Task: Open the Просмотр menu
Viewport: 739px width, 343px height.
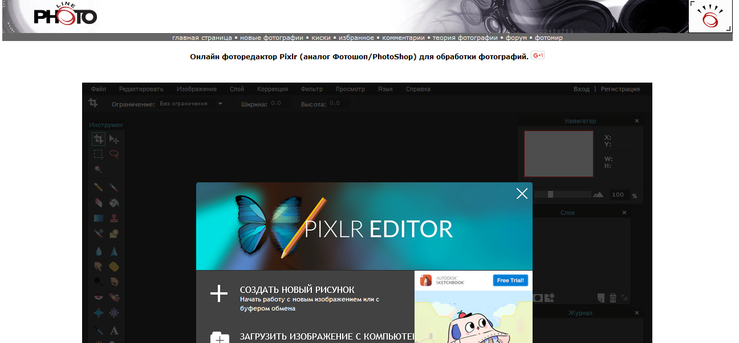Action: 350,89
